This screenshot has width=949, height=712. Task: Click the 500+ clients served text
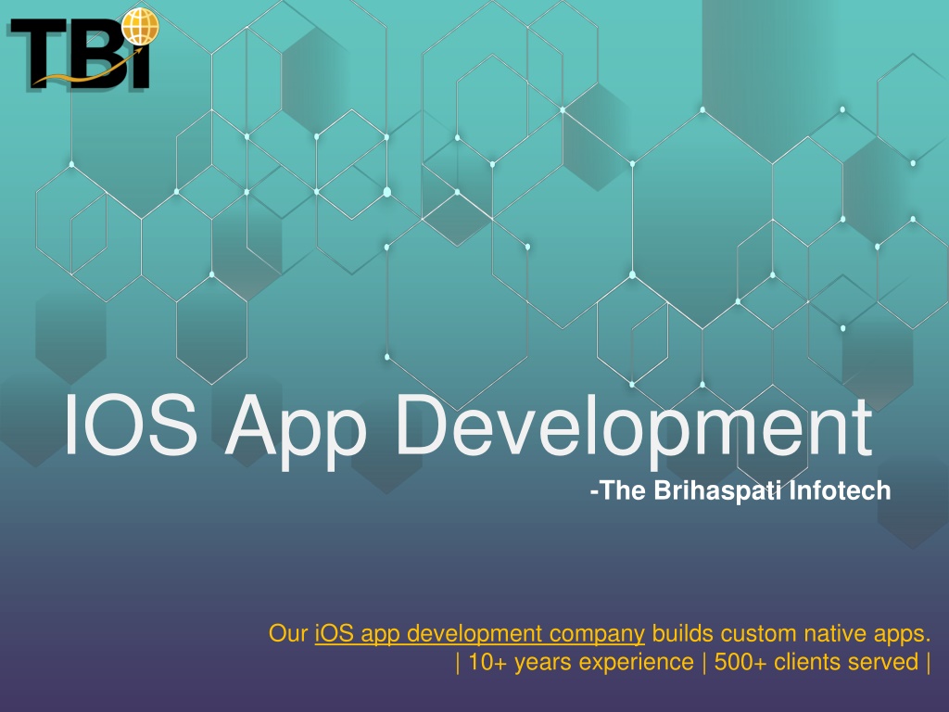[x=816, y=662]
